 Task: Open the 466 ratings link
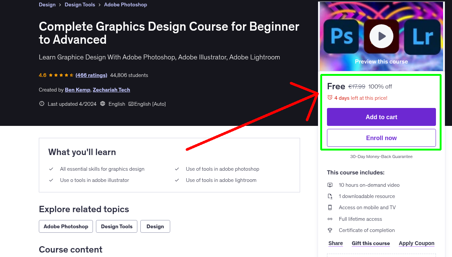(x=91, y=75)
